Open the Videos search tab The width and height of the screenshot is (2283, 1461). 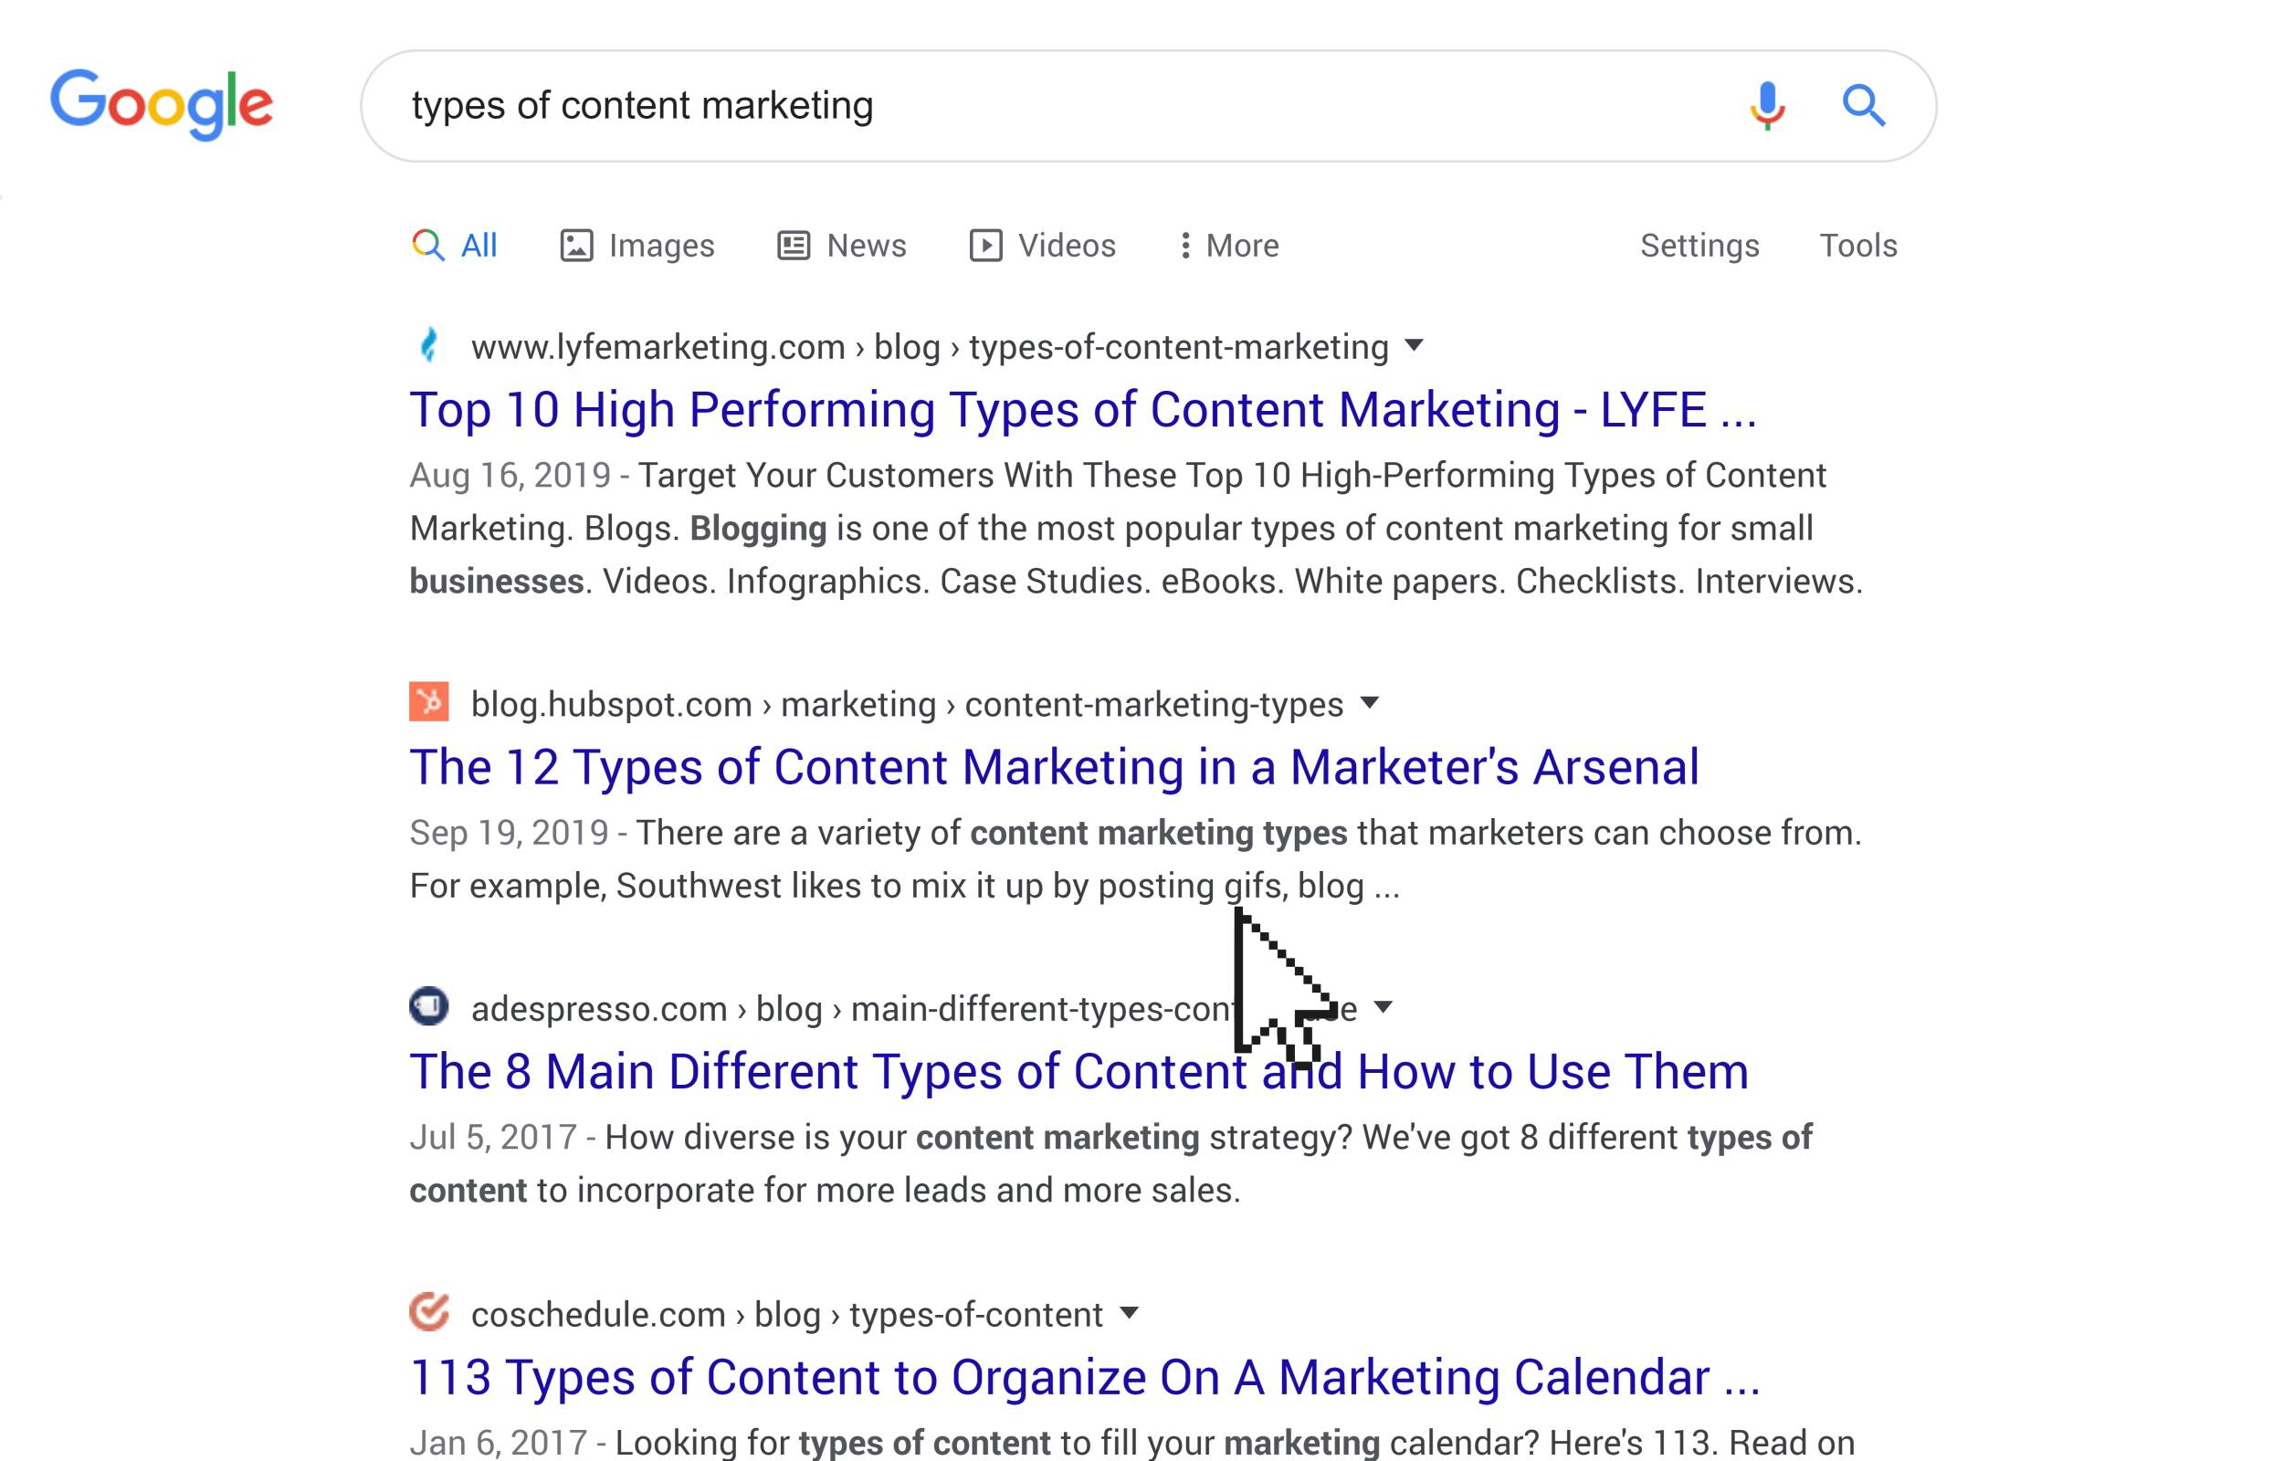[1043, 247]
